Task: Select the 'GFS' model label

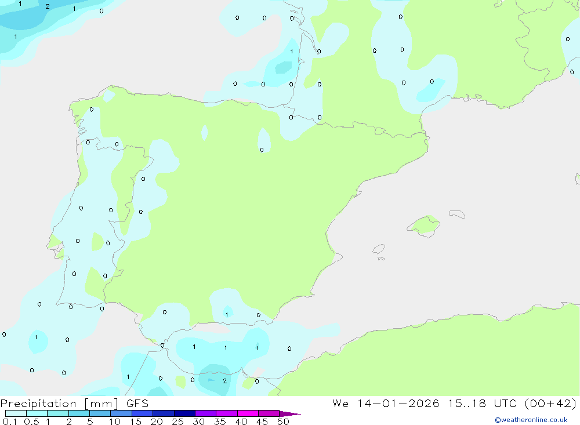Action: point(137,404)
